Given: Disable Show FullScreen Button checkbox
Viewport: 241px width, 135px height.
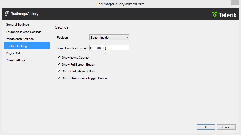Looking at the screenshot, I should tap(59, 65).
